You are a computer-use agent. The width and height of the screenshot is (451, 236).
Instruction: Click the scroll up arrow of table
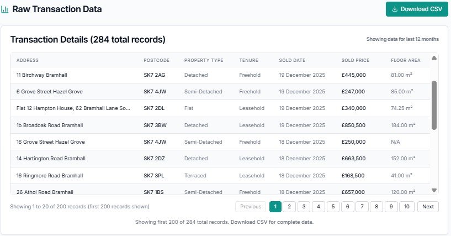[434, 58]
